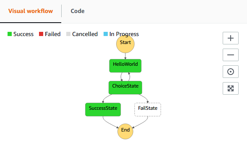The image size is (247, 155).
Task: Select the ChoiceState node
Action: 125,88
